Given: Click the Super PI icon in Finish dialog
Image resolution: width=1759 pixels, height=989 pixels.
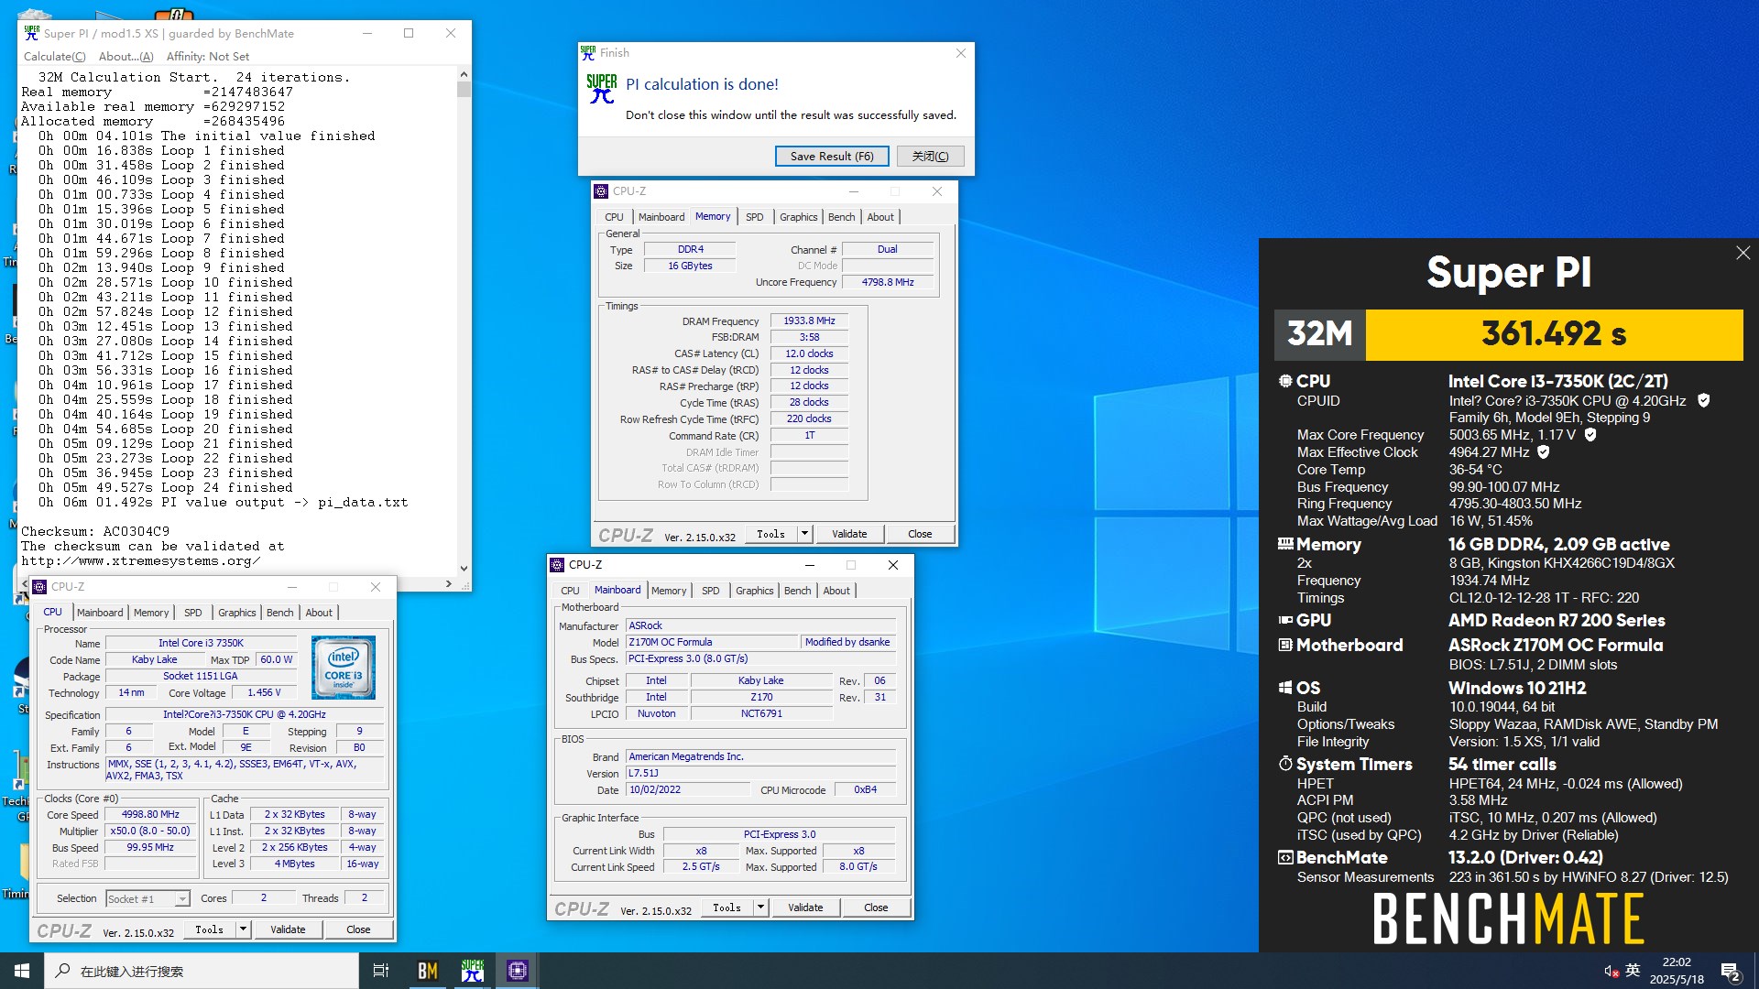Looking at the screenshot, I should [601, 89].
